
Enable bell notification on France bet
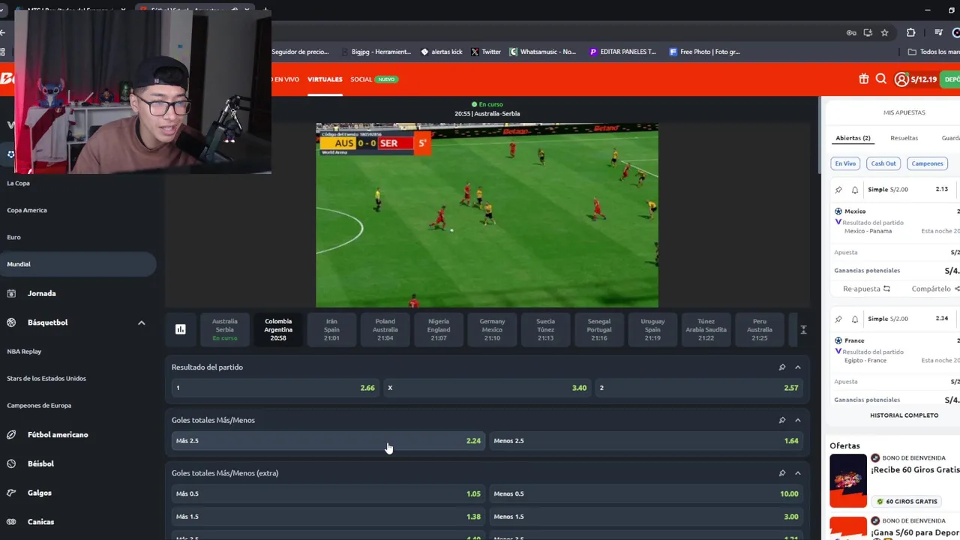pos(854,319)
